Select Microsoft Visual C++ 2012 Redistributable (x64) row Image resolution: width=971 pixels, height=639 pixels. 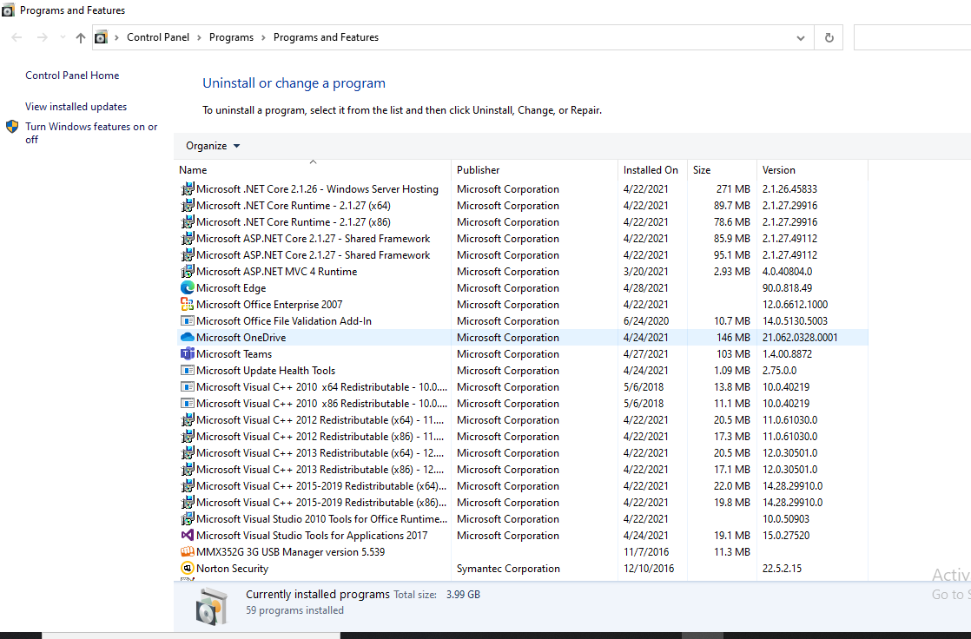521,420
